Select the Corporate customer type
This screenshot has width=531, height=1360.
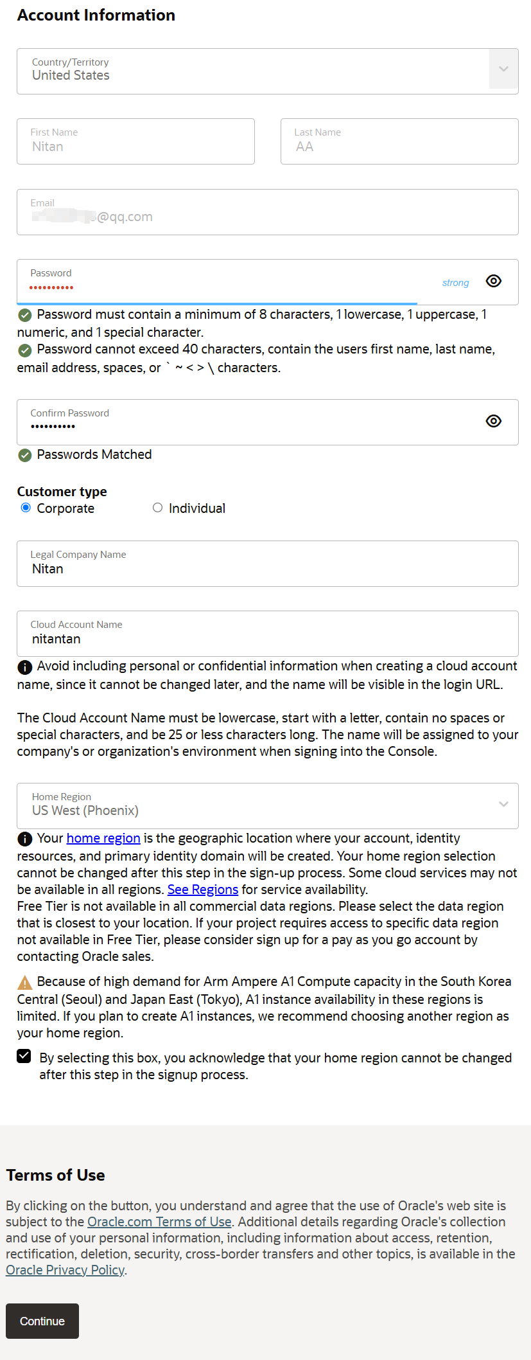[26, 508]
